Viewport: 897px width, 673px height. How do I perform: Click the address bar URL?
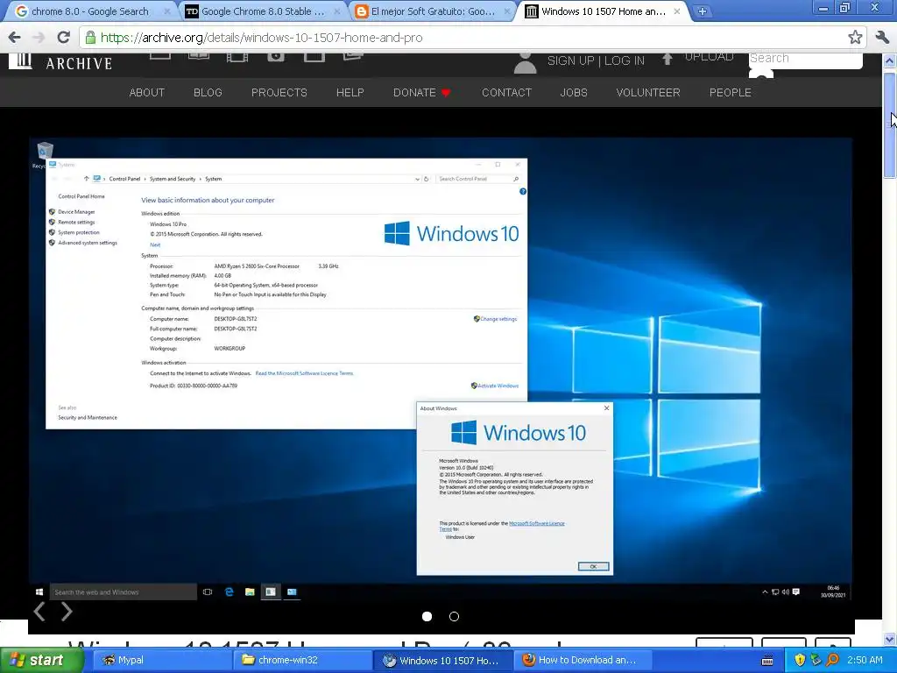pyautogui.click(x=261, y=38)
